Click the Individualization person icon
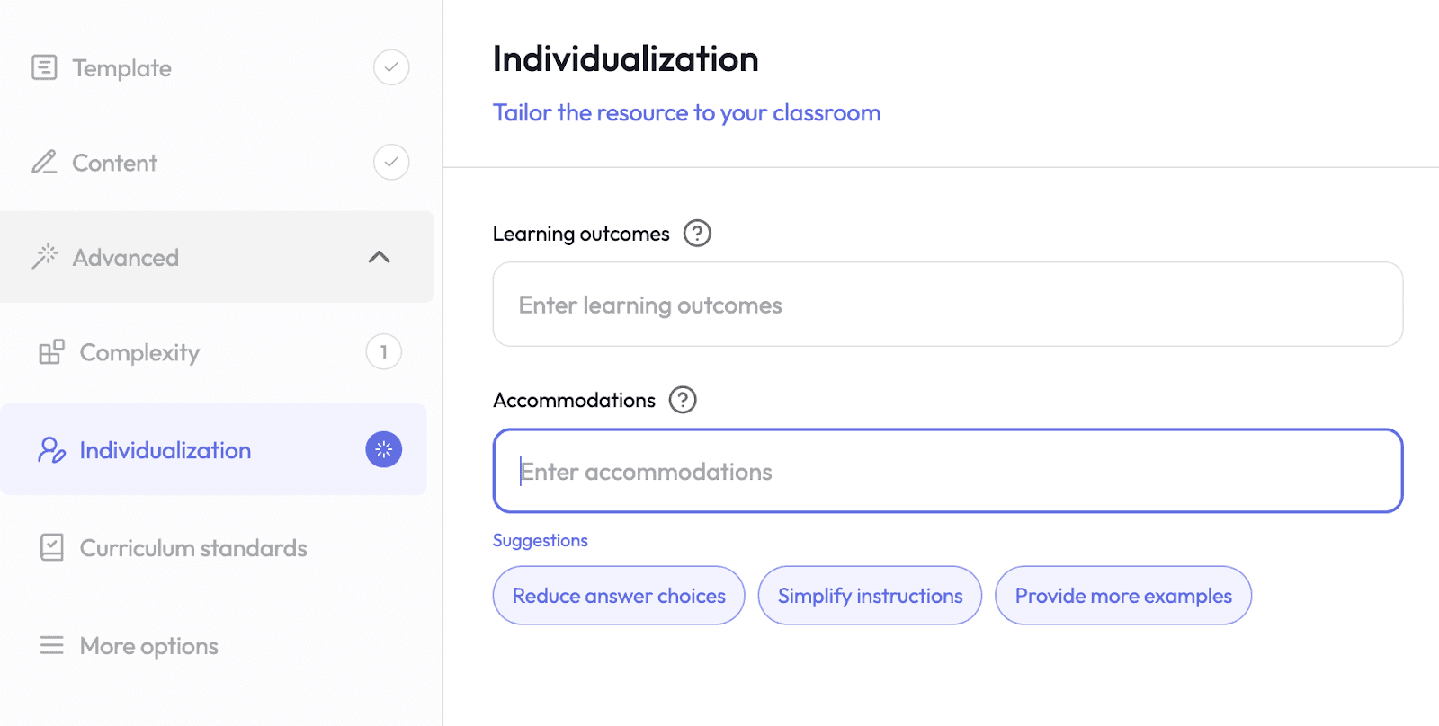 click(x=51, y=449)
